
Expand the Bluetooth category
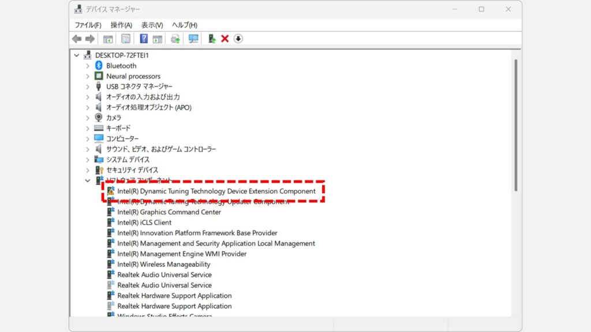click(x=88, y=66)
